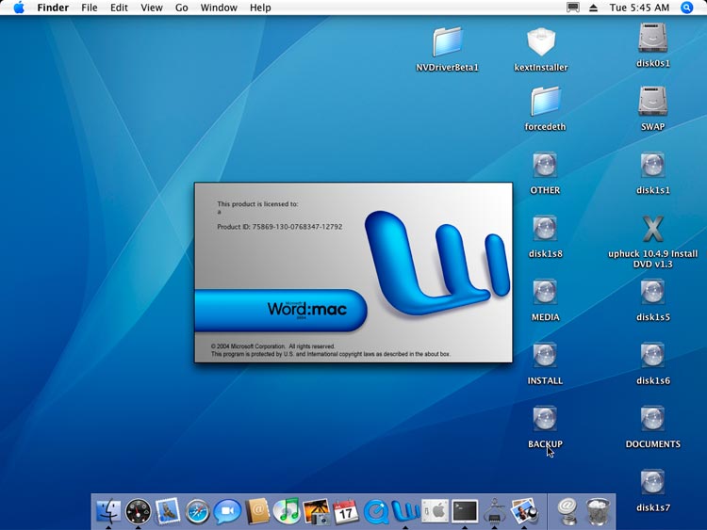Launch iTunes from the Dock

287,511
